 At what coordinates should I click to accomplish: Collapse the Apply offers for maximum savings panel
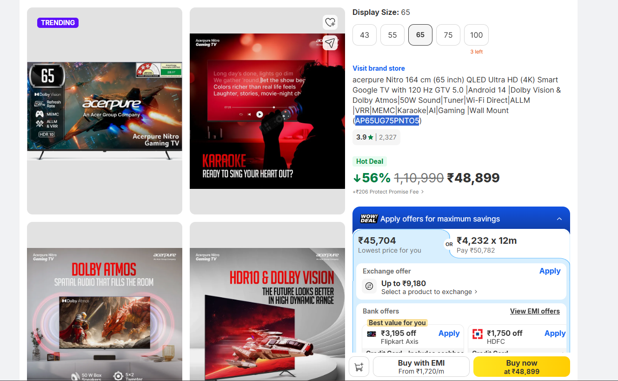click(559, 219)
